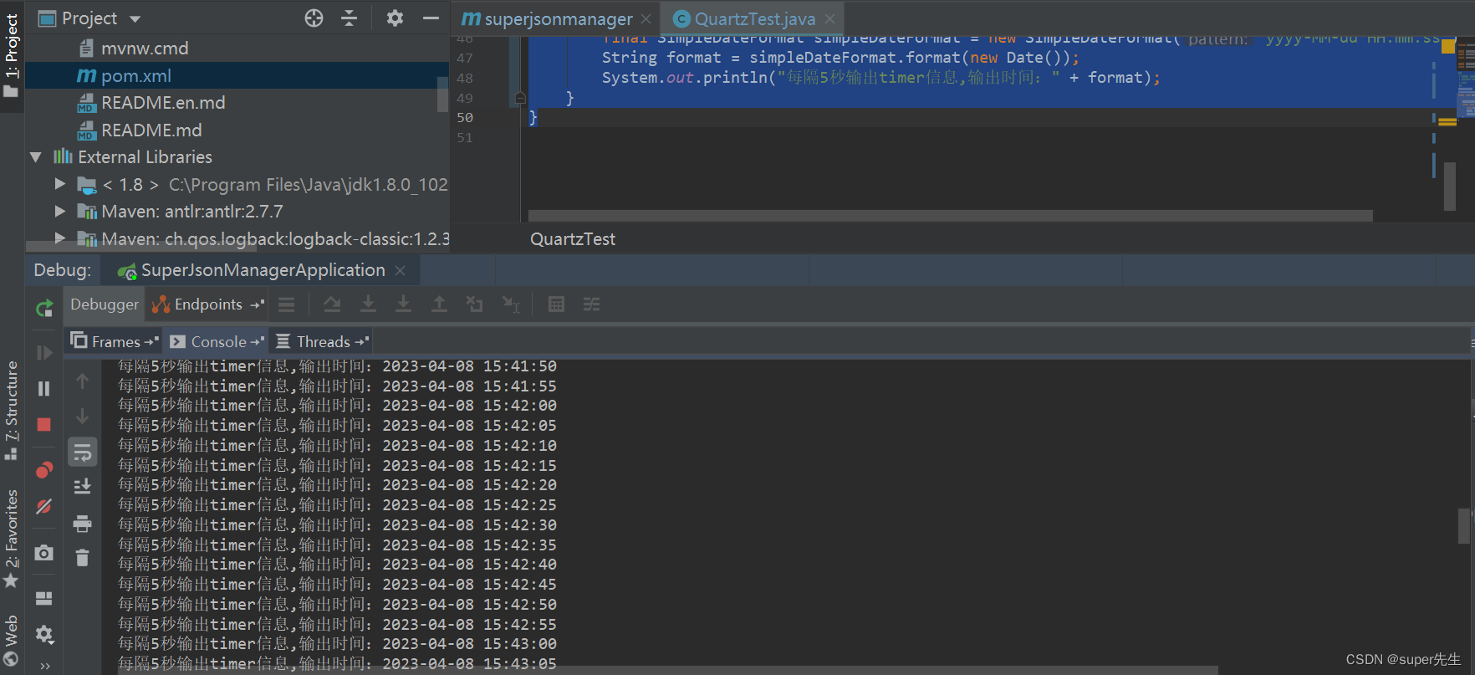This screenshot has height=675, width=1475.
Task: Click console line with time 15:42:30
Action: [337, 524]
